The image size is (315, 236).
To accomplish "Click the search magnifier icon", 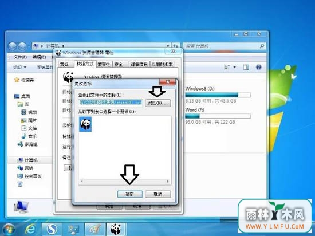I will click(x=262, y=46).
